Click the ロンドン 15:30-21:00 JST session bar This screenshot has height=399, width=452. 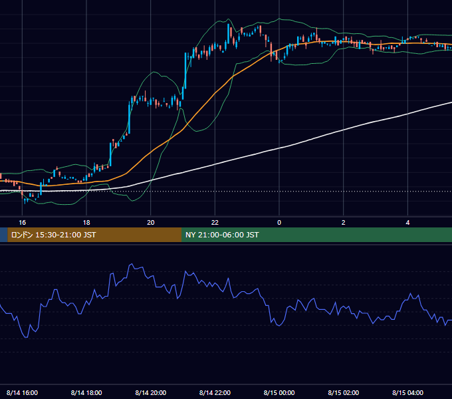(94, 235)
